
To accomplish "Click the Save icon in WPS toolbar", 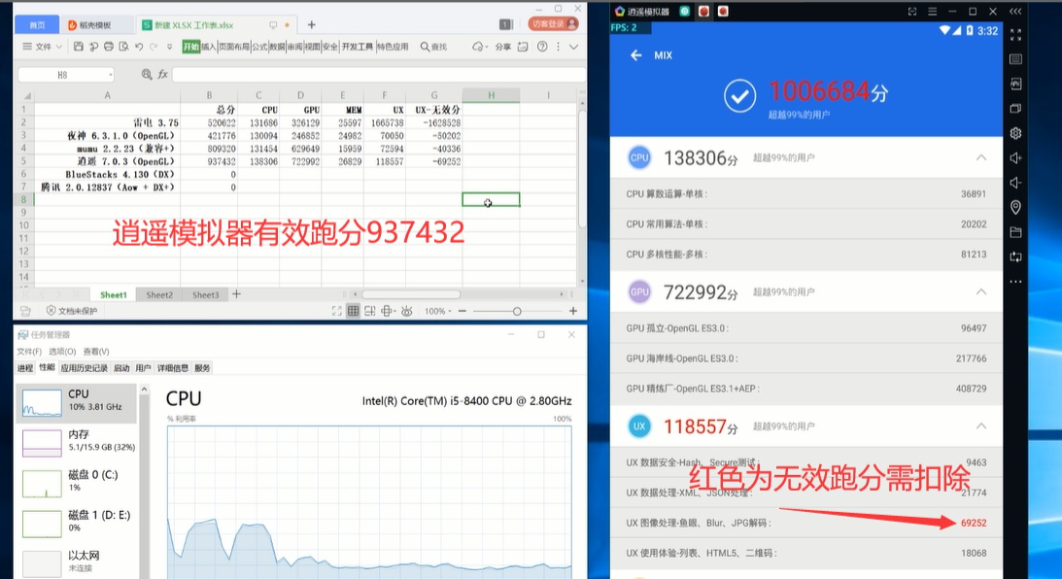I will pos(79,47).
